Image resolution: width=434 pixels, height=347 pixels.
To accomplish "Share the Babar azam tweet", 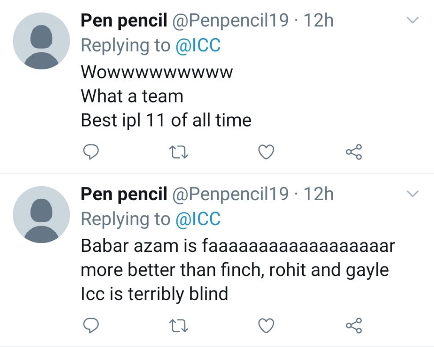I will click(x=354, y=325).
